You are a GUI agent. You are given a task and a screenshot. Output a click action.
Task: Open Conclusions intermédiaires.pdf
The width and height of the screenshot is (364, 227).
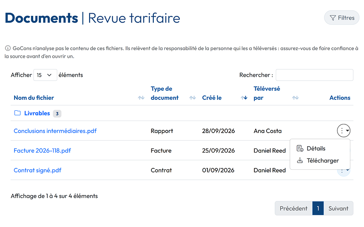click(55, 131)
